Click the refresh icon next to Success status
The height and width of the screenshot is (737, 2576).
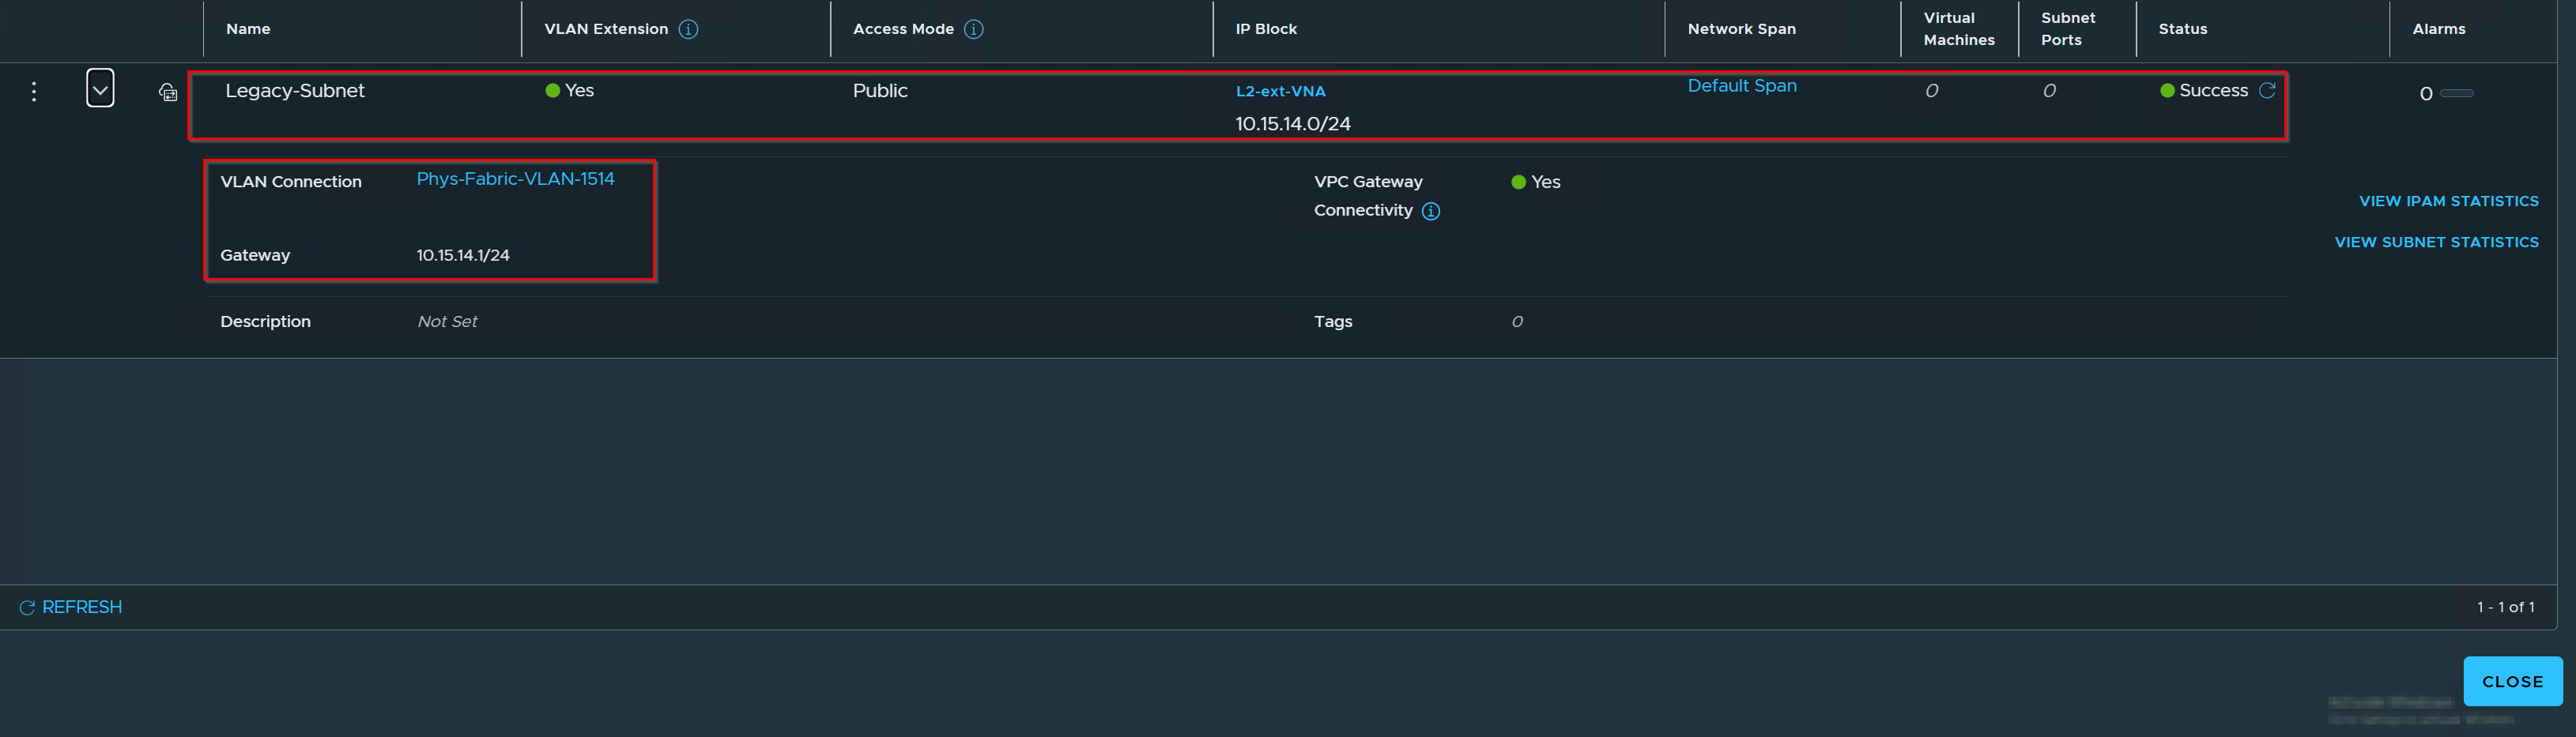(x=2267, y=90)
